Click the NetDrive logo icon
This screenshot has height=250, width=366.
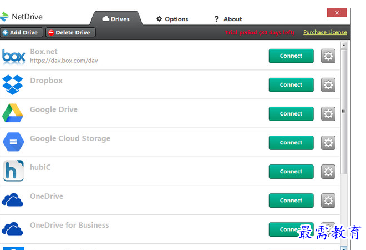point(4,17)
